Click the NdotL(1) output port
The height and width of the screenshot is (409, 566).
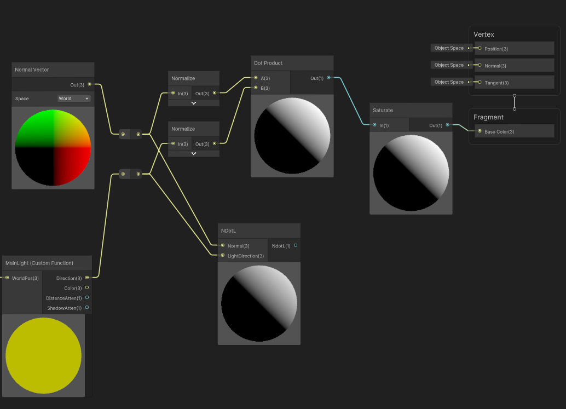tap(296, 245)
